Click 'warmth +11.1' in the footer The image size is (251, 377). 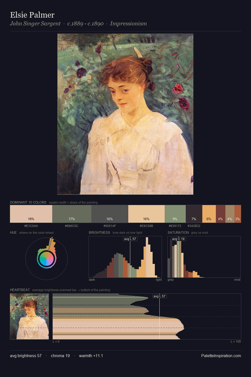pos(91,356)
